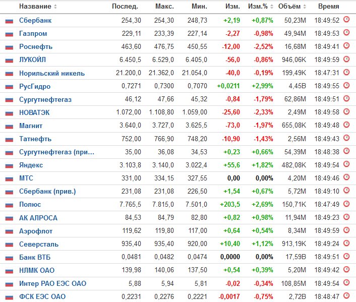The image size is (356, 302).
Task: Open the АК АЛРОСА stock link
Action: 38,218
